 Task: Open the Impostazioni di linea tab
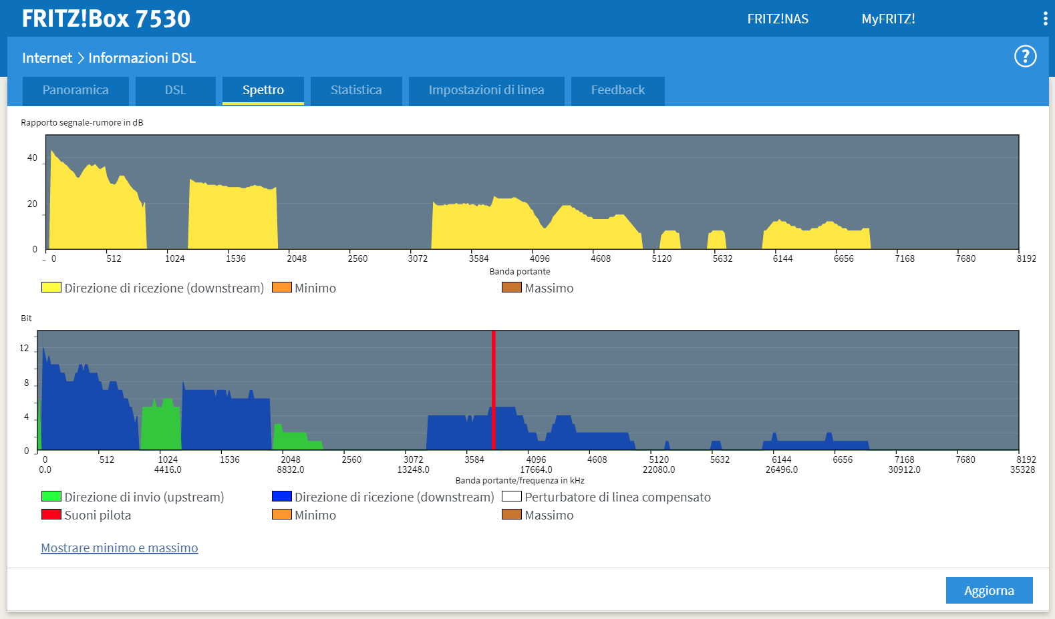click(486, 90)
